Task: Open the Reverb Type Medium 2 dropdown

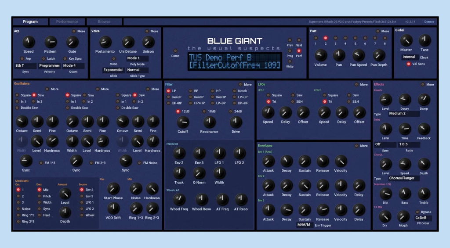Action: pos(404,114)
